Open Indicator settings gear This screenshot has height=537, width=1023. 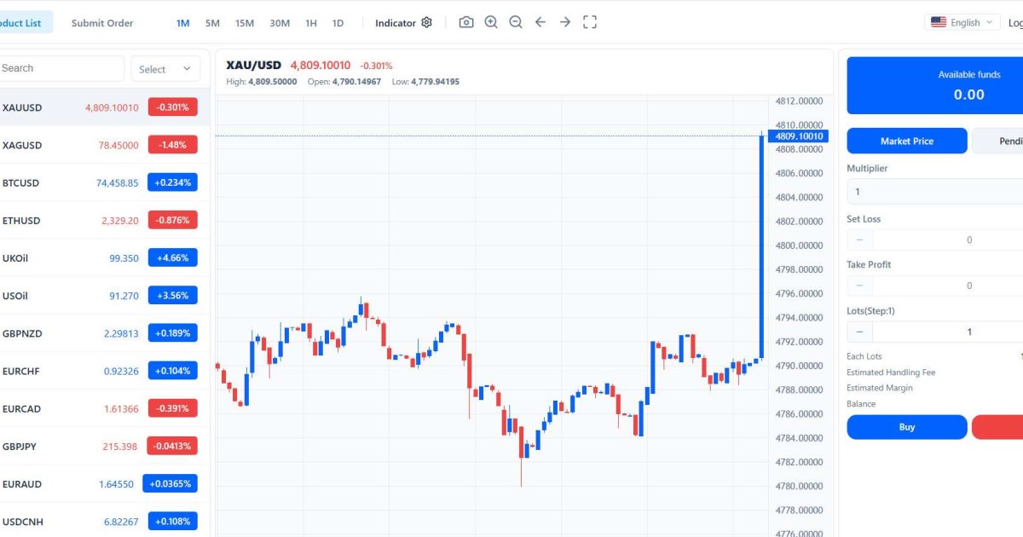427,23
